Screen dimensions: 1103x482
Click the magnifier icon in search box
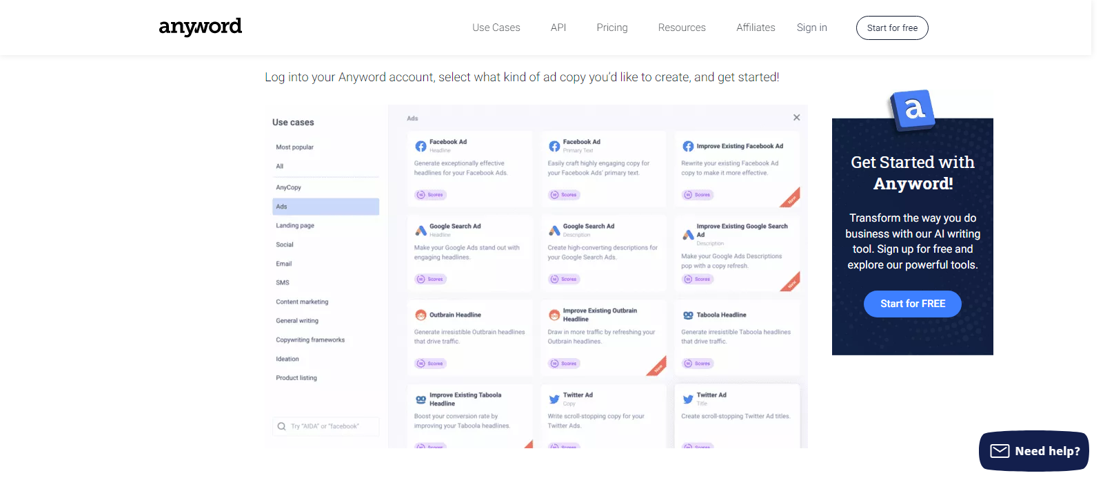point(281,426)
